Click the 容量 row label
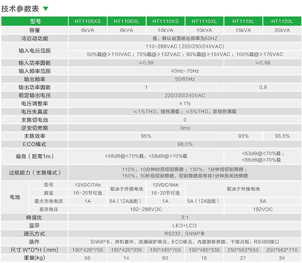Screen dimensions: 302x263 coord(35,30)
